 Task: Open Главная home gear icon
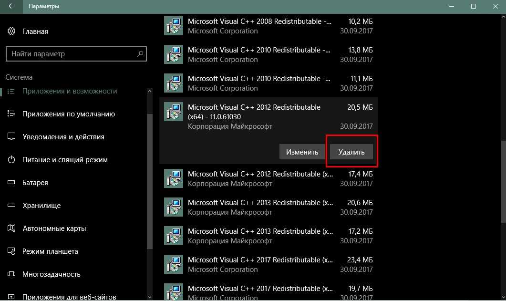coord(11,31)
